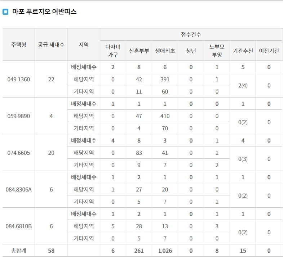Screen dimensions: 283x257
Task: Click the 생애최초 column header
Action: 165,51
